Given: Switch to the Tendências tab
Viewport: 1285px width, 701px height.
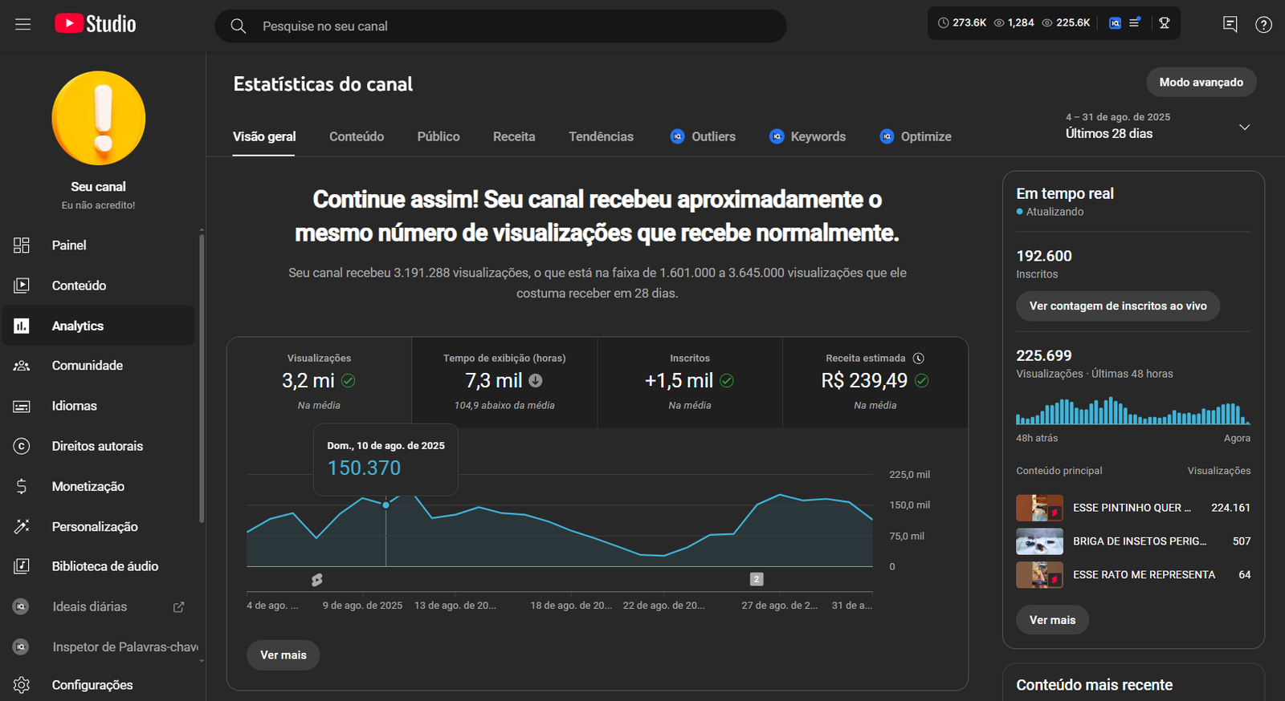Looking at the screenshot, I should pyautogui.click(x=601, y=136).
